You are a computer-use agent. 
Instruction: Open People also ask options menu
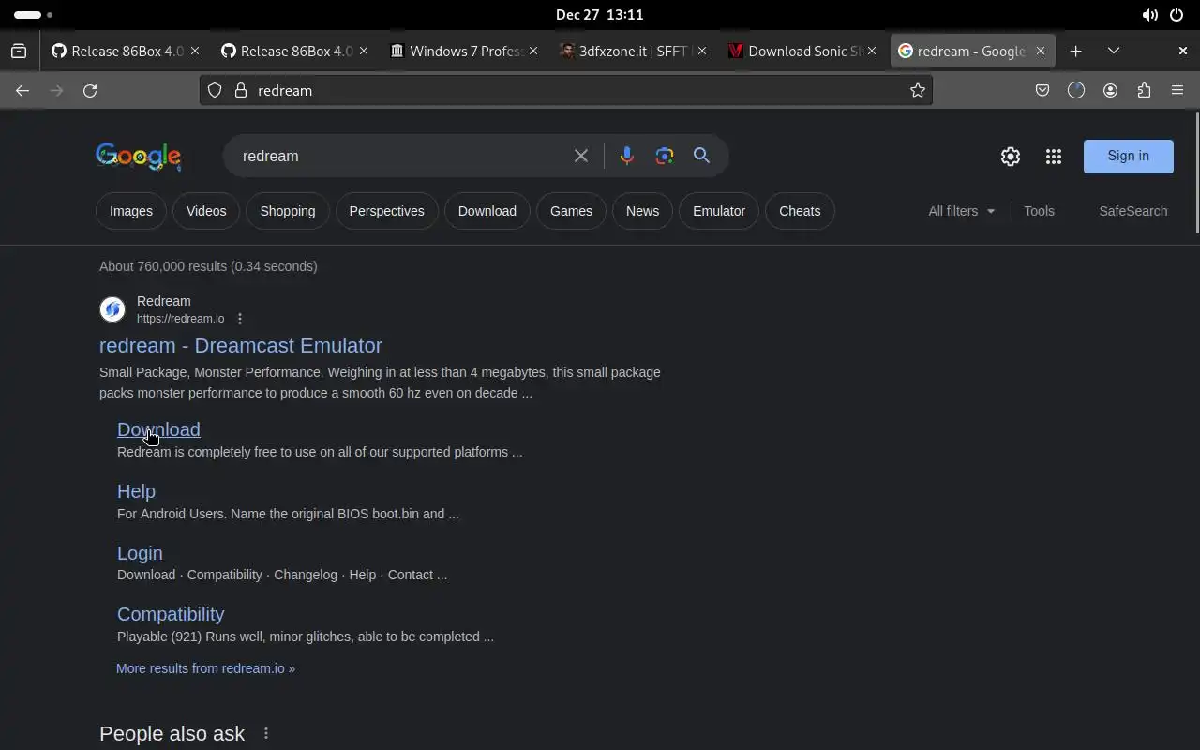(x=266, y=733)
